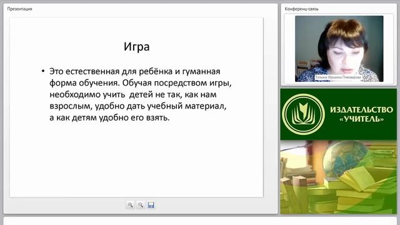The height and width of the screenshot is (225, 400).
Task: Click the globe and books banner image
Action: click(x=339, y=177)
